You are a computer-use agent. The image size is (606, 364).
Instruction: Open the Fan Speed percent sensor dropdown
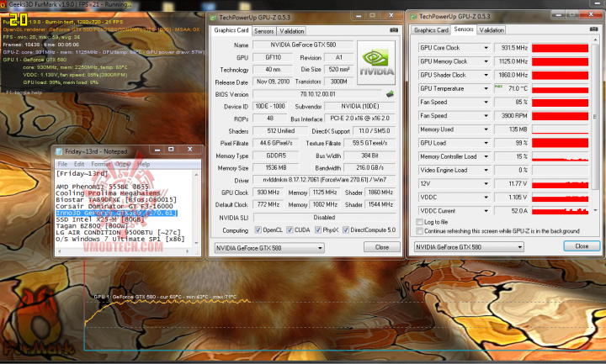[486, 102]
